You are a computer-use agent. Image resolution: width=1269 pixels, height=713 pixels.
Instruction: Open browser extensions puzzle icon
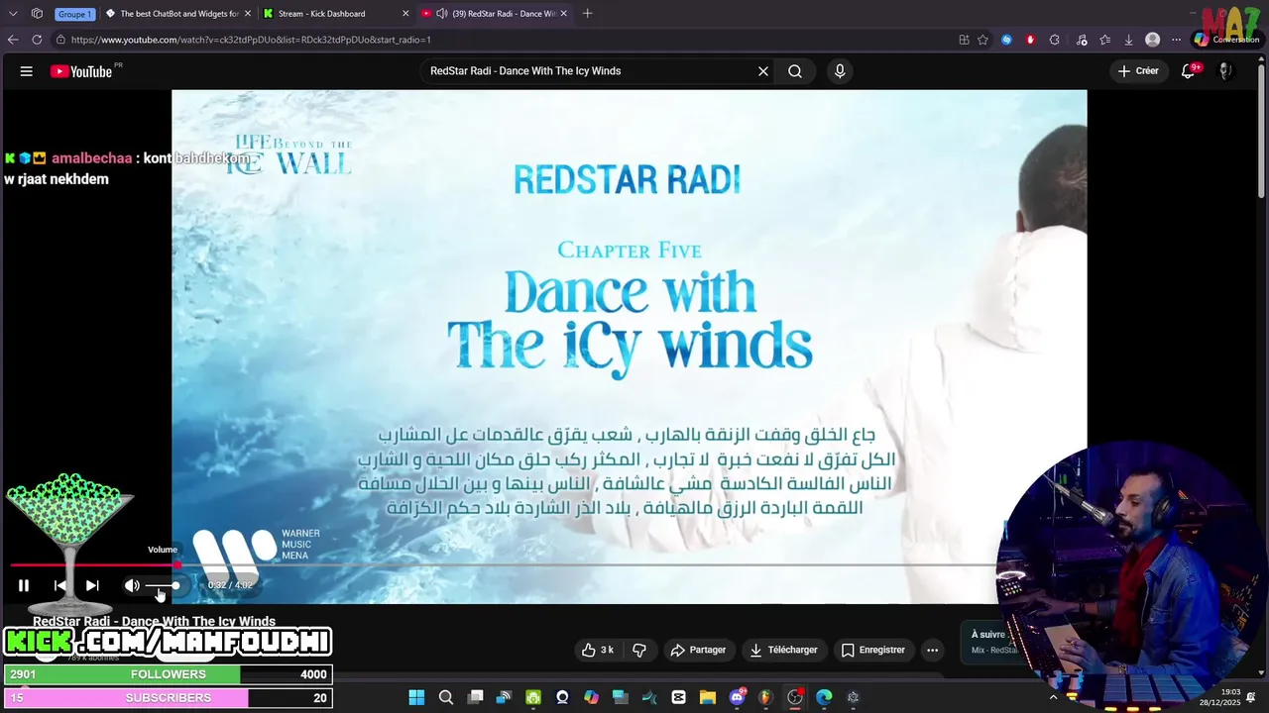(x=1054, y=40)
